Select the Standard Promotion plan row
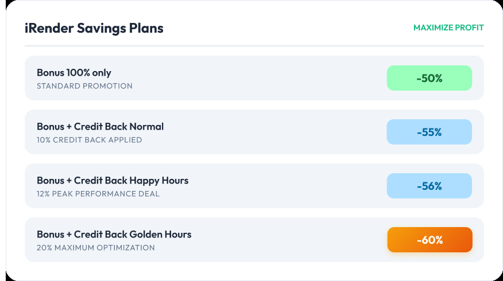This screenshot has height=281, width=503. click(x=258, y=78)
